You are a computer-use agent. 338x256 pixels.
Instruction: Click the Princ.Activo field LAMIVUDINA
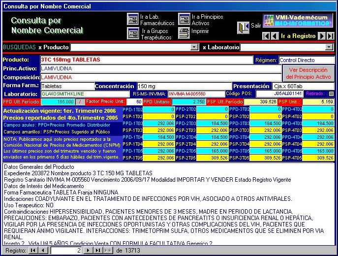(x=161, y=68)
